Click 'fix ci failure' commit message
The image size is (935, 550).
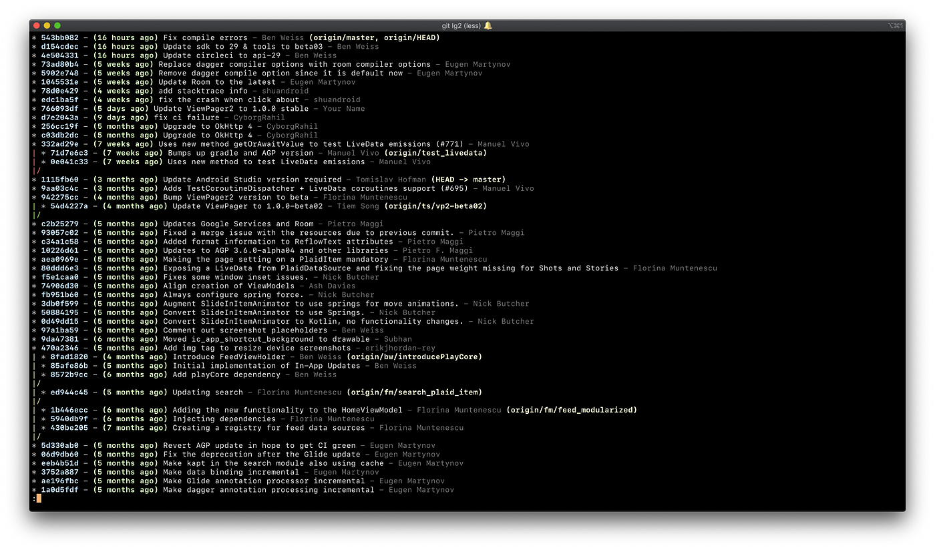187,117
